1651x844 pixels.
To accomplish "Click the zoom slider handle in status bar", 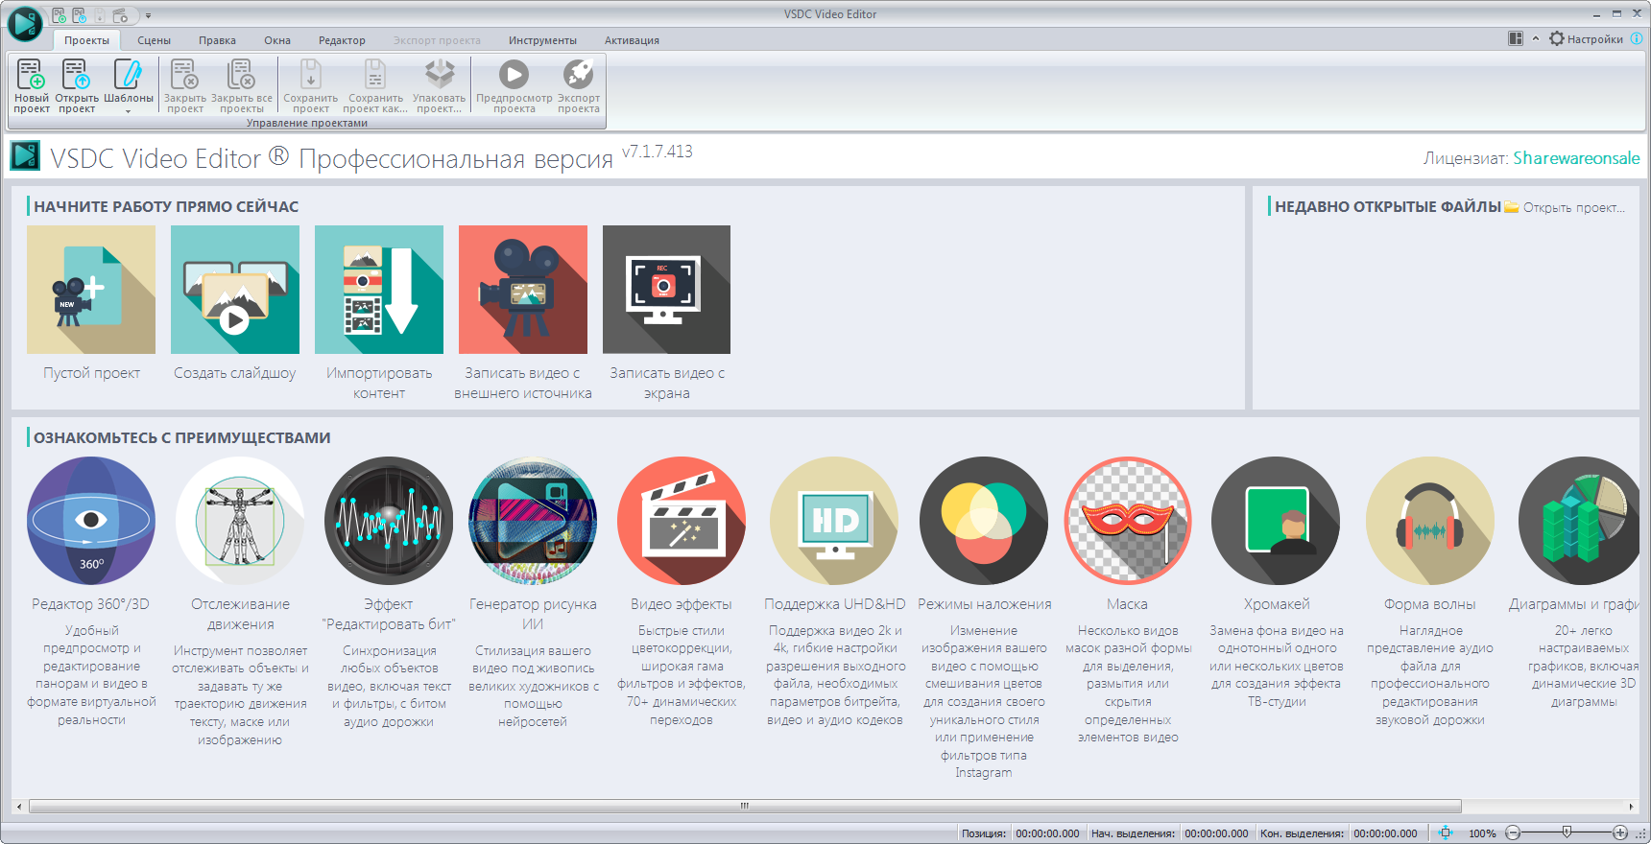I will [x=1567, y=832].
